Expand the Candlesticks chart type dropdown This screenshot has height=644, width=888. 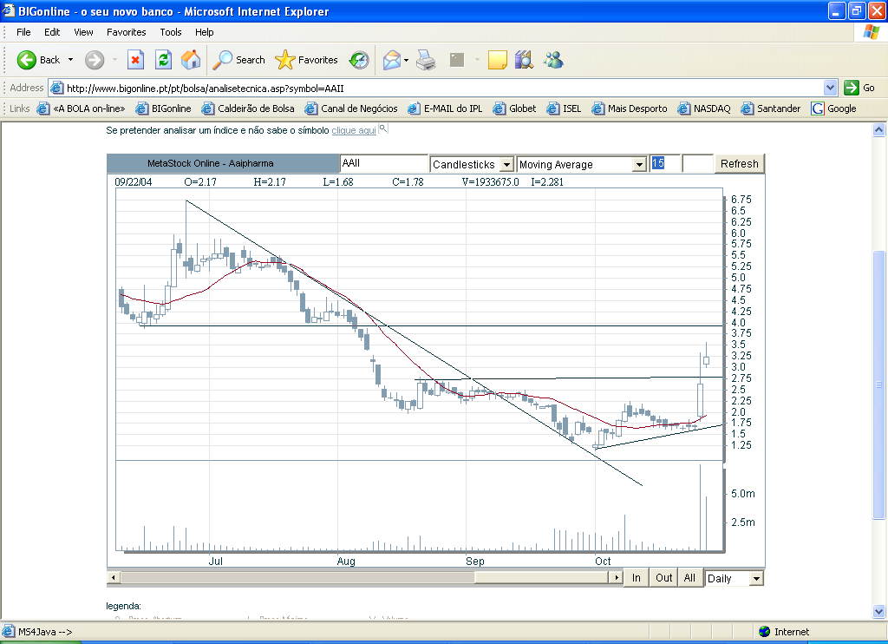coord(506,164)
